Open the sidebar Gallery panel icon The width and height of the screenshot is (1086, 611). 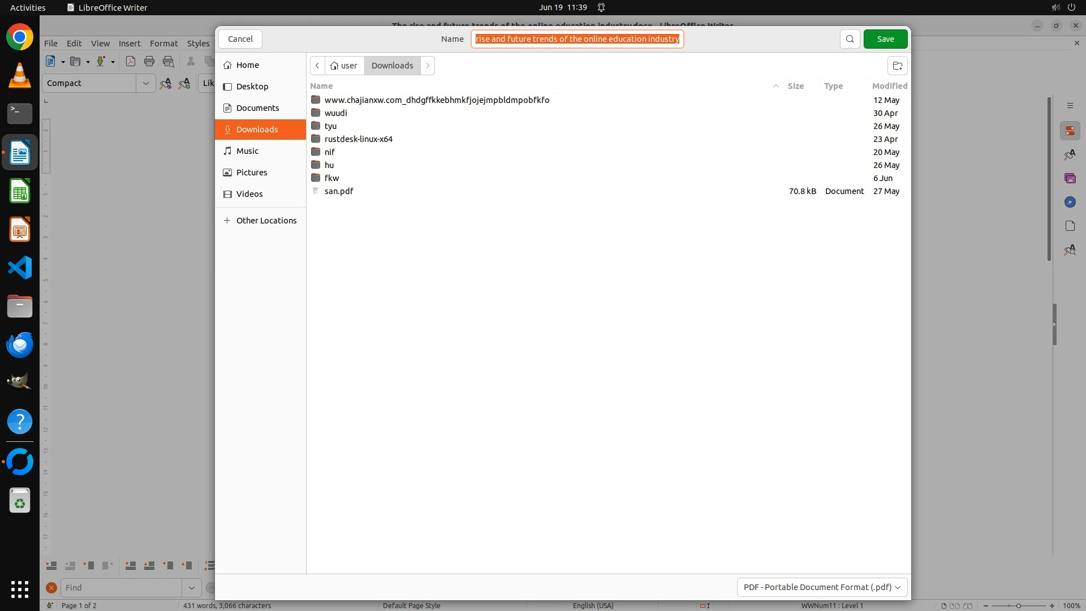click(1070, 178)
